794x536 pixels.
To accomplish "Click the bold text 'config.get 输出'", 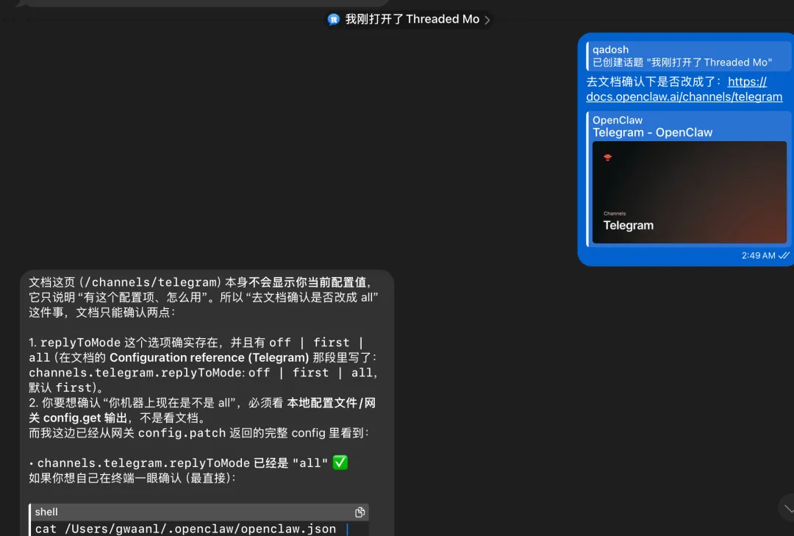I will 85,418.
